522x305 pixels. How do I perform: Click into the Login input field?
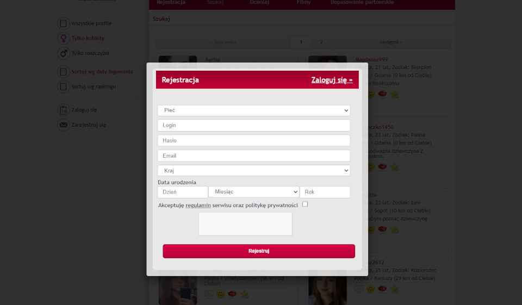pyautogui.click(x=254, y=126)
